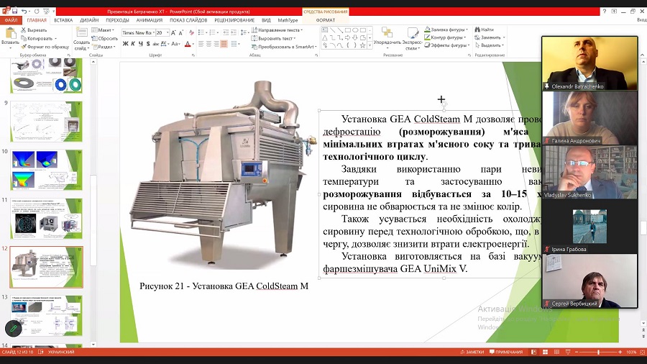The width and height of the screenshot is (647, 364).
Task: Adjust the zoom slider in status bar
Action: tap(598, 352)
